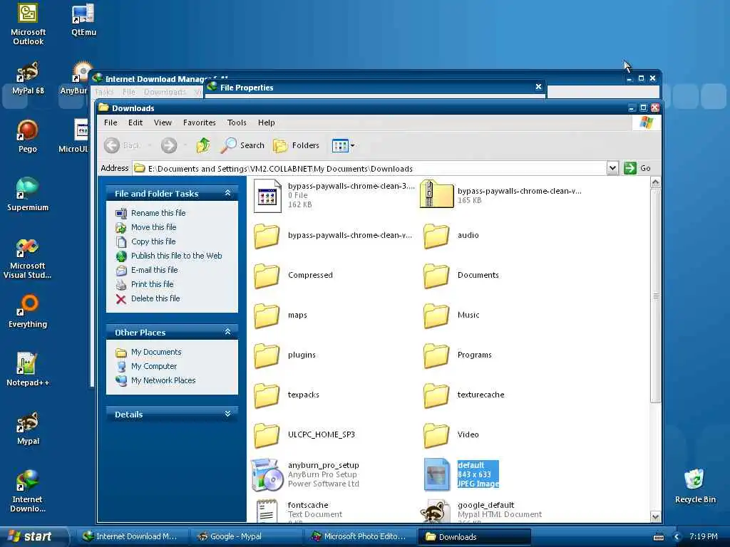Image resolution: width=730 pixels, height=547 pixels.
Task: Click Rename this file
Action: 158,213
